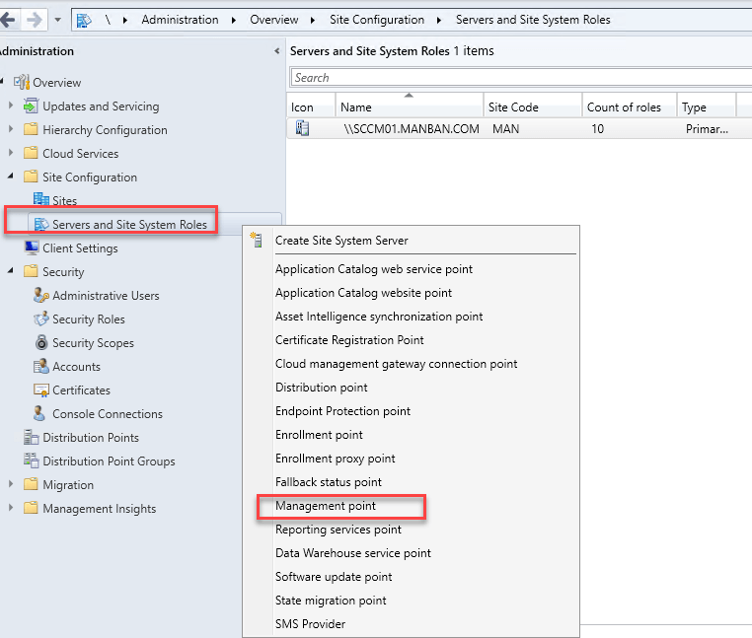Click the Security Scopes lock icon

click(x=40, y=342)
